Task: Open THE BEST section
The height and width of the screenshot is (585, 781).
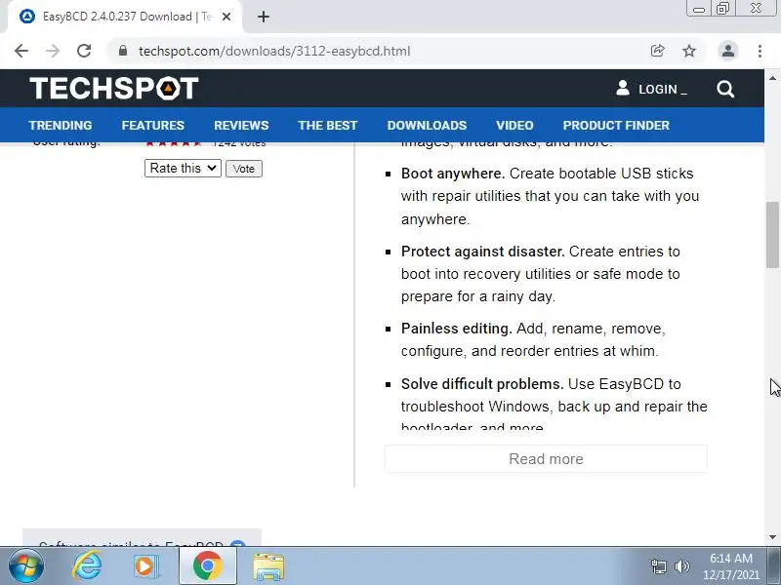Action: point(328,126)
